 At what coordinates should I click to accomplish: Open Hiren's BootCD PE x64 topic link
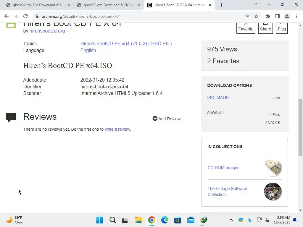click(126, 44)
